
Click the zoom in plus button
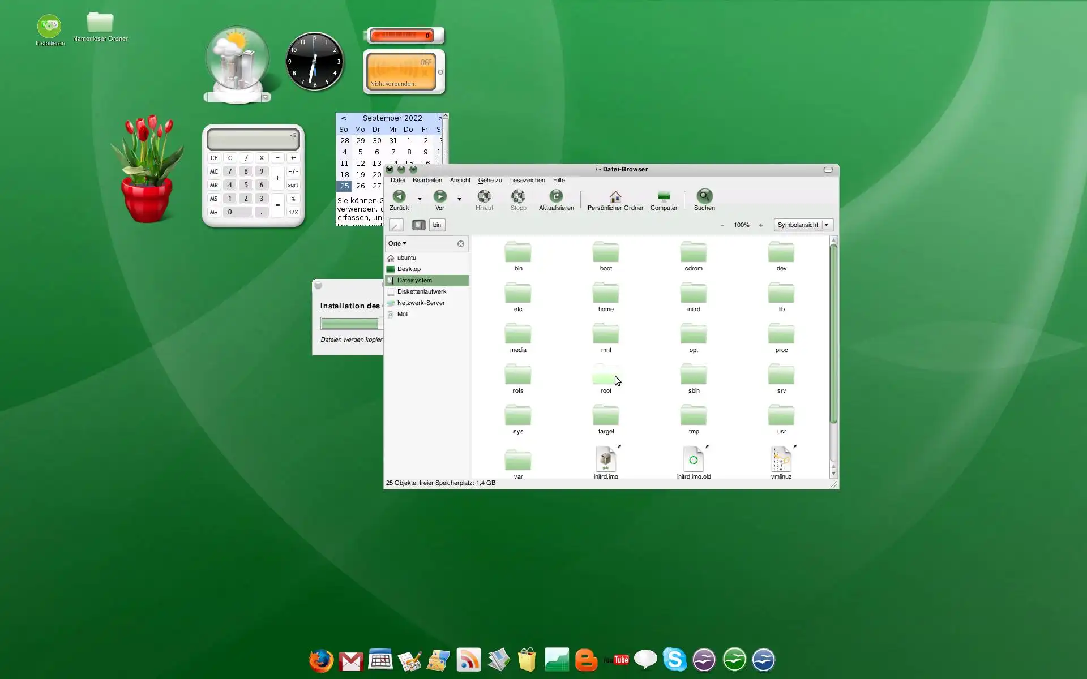760,225
